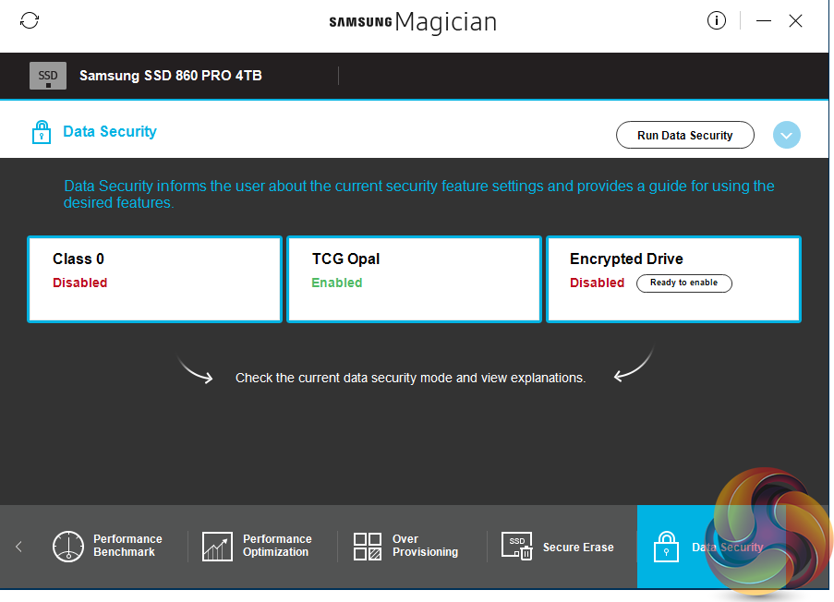The width and height of the screenshot is (834, 602).
Task: Click the Class 0 Disabled status
Action: [79, 283]
